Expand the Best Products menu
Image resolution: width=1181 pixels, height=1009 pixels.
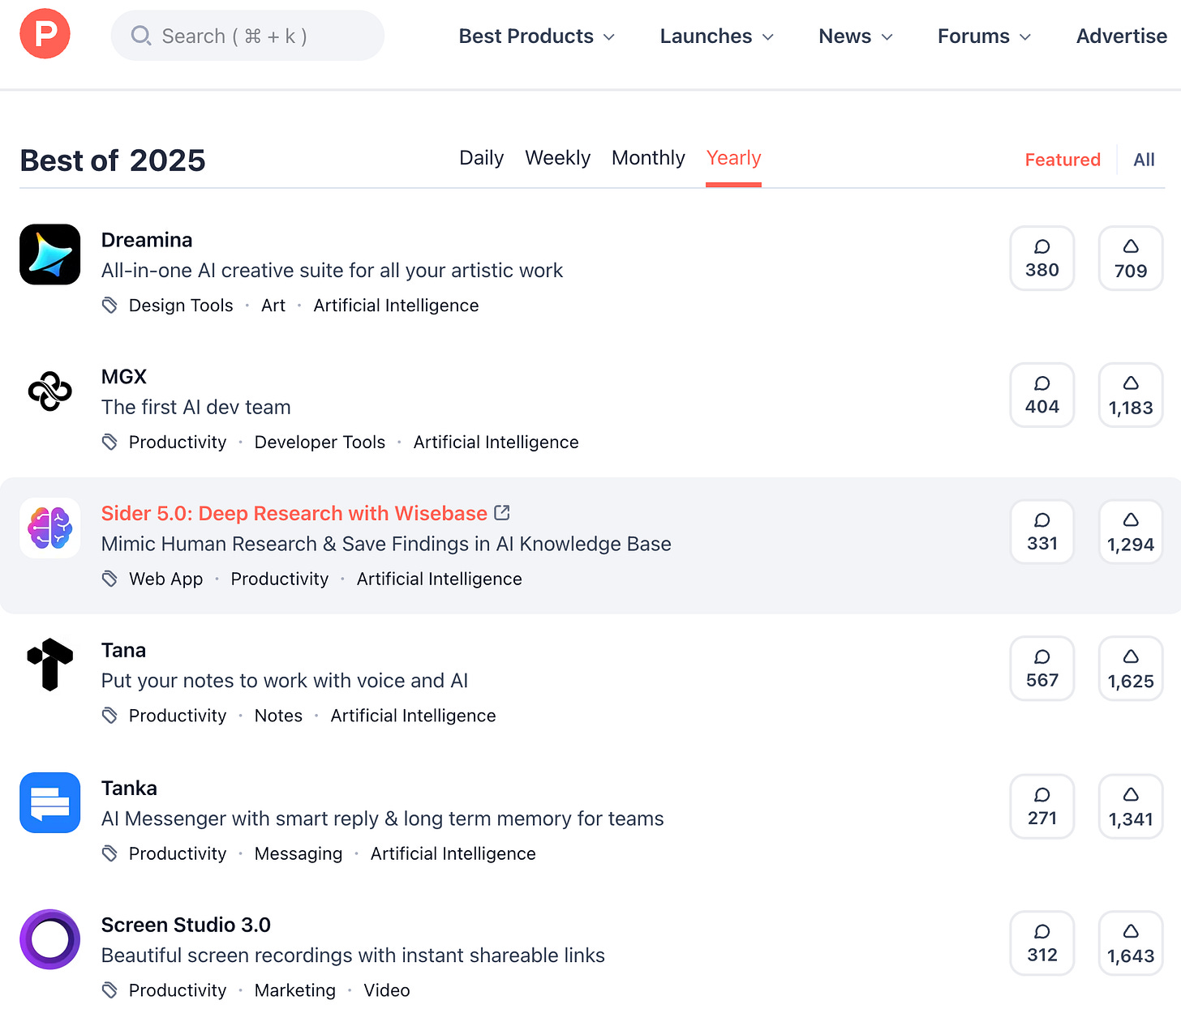536,36
